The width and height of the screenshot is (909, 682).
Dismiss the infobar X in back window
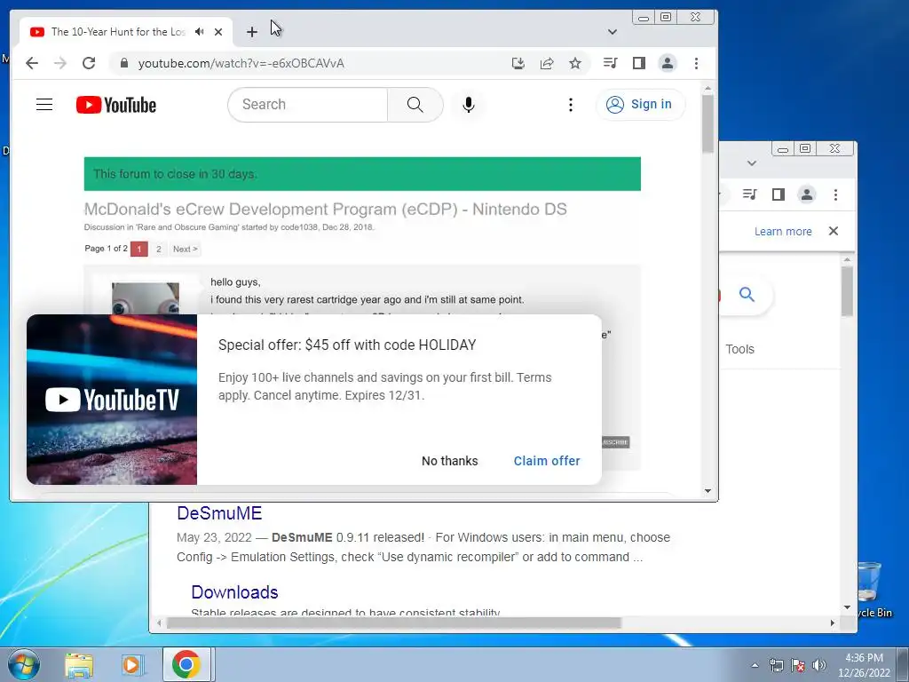[x=834, y=231]
